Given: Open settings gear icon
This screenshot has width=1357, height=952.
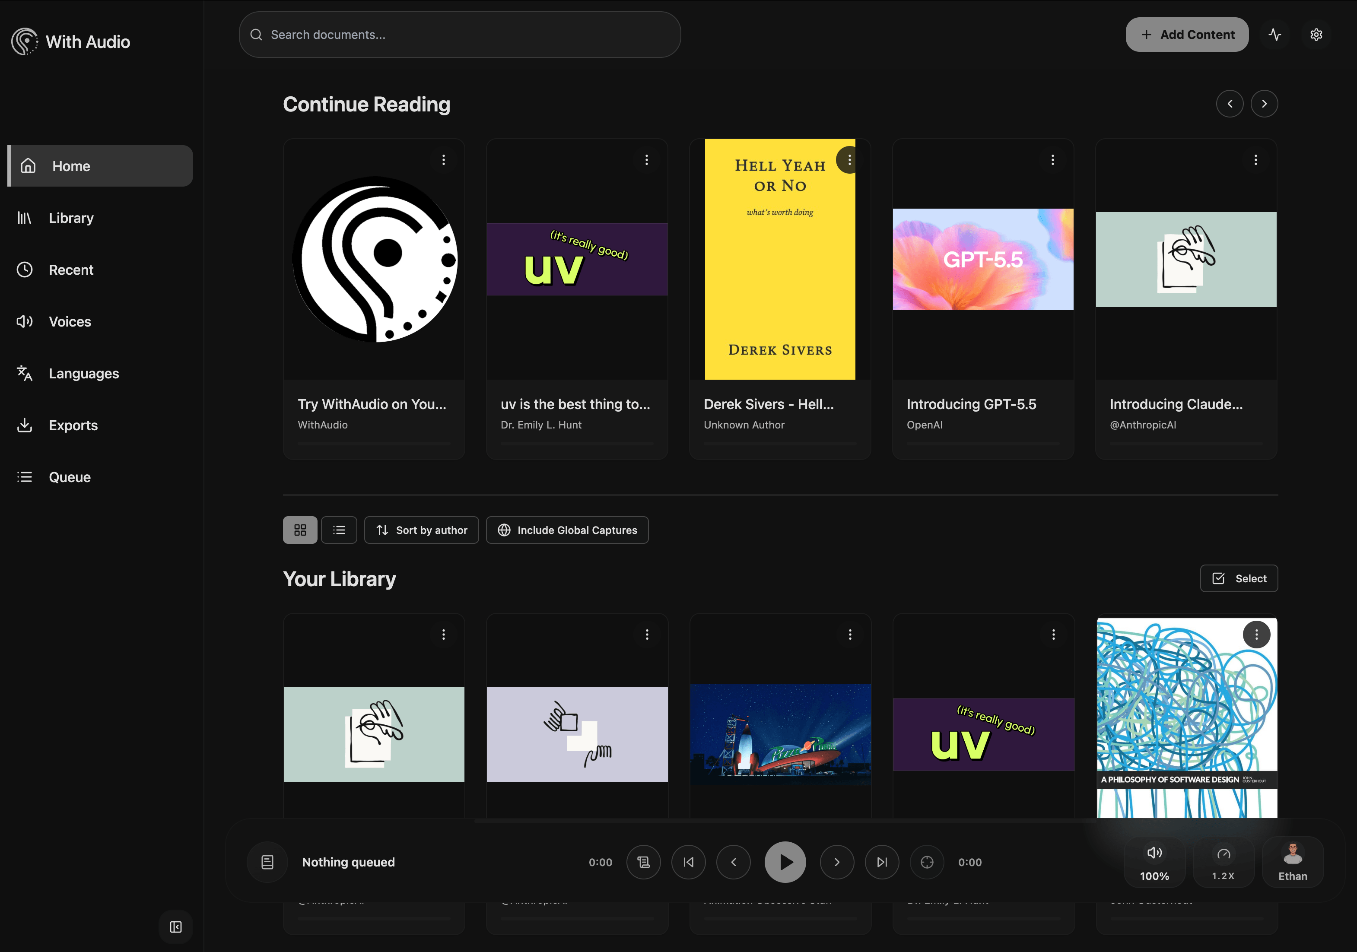Looking at the screenshot, I should tap(1316, 34).
